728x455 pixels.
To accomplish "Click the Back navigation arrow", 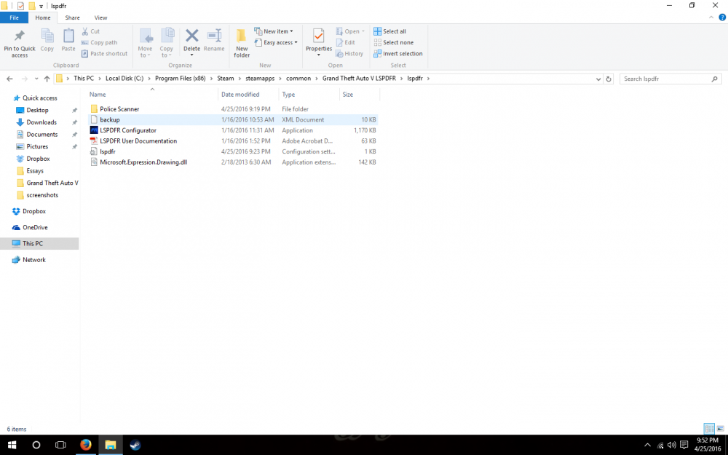I will click(9, 79).
